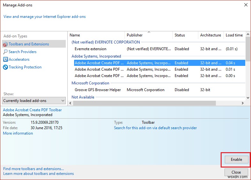
Task: Click the version number 15.9.20069.28170
Action: pyautogui.click(x=44, y=122)
